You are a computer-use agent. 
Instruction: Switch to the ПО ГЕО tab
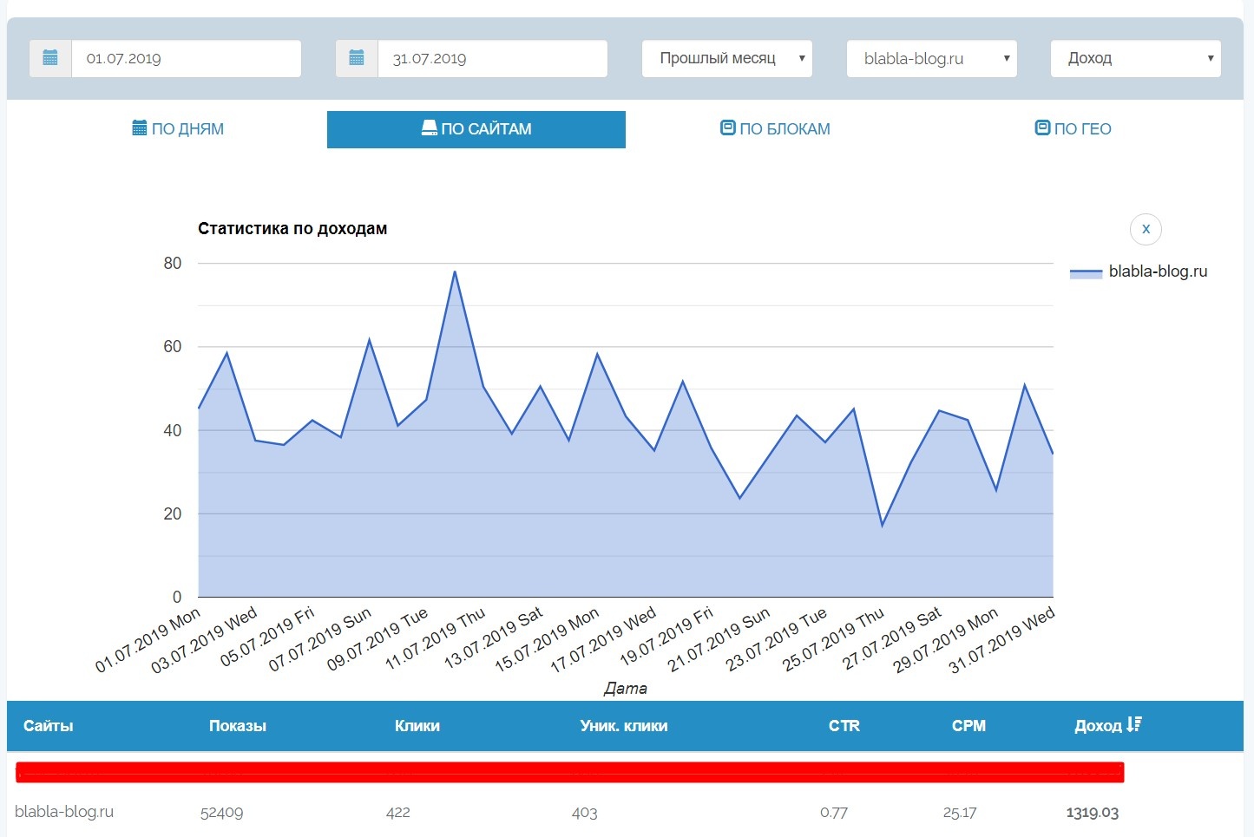coord(1073,129)
